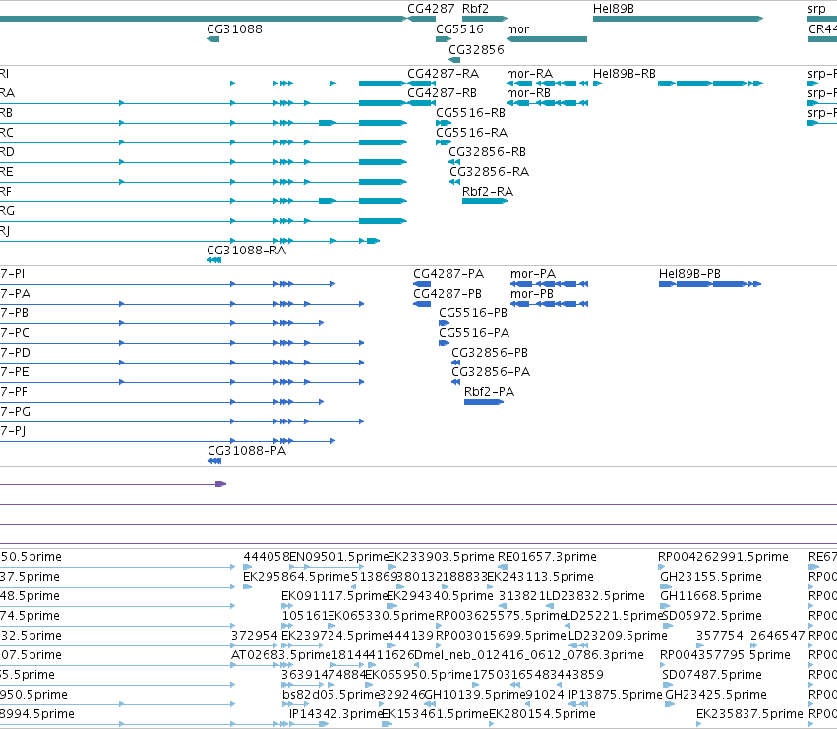Click the CG5516-PB protein label
This screenshot has height=729, width=837.
(473, 313)
